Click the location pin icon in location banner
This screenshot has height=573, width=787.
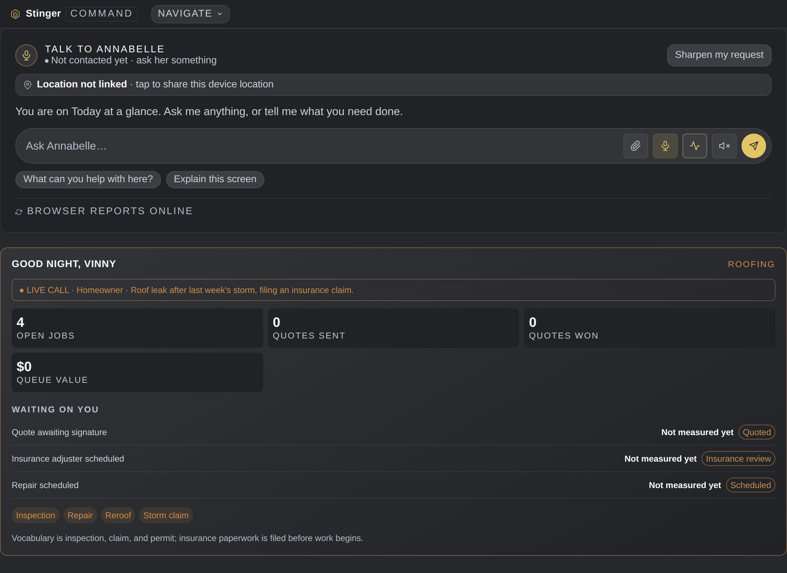coord(28,85)
